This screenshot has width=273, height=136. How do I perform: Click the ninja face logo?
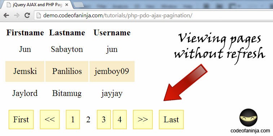click(248, 118)
